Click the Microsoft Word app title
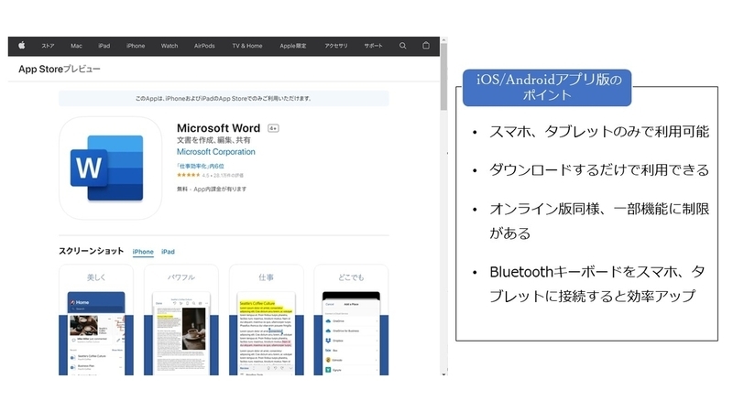Image resolution: width=733 pixels, height=412 pixels. (x=218, y=128)
